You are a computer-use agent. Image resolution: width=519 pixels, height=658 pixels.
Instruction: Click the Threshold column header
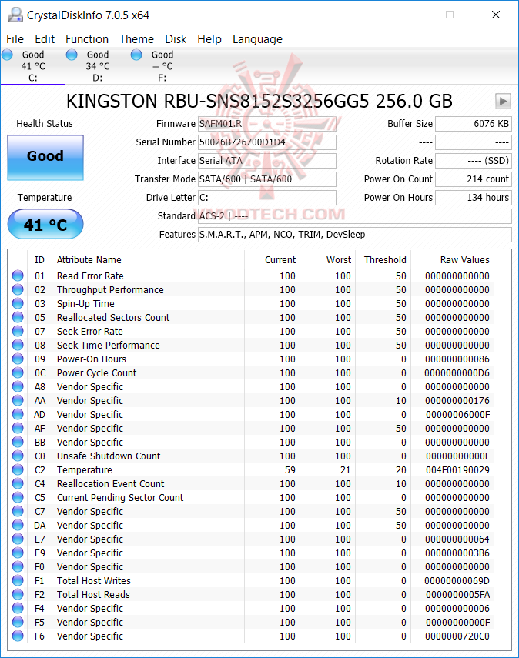coord(385,260)
